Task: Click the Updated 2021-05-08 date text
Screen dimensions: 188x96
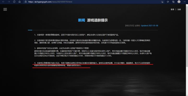Action: 149,26
